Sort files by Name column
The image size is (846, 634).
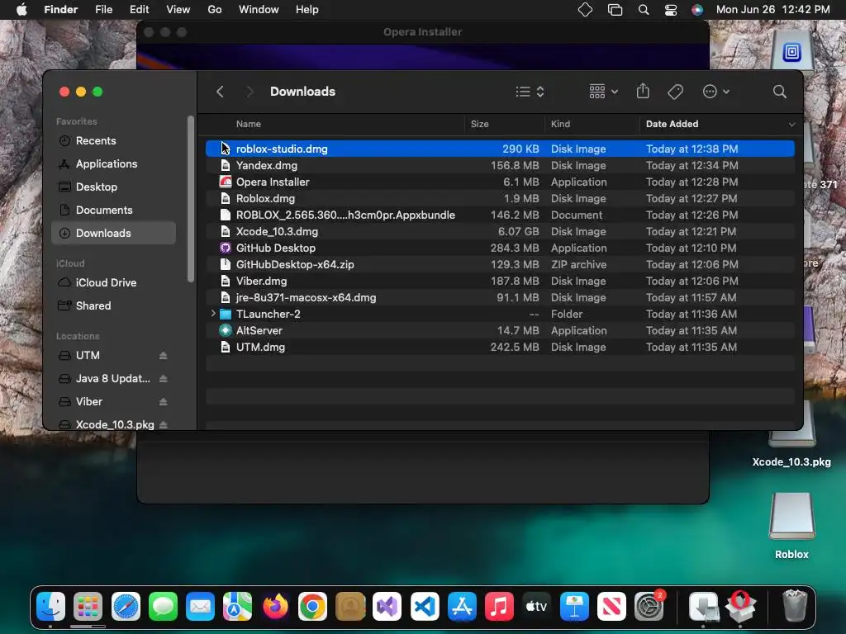click(x=248, y=124)
